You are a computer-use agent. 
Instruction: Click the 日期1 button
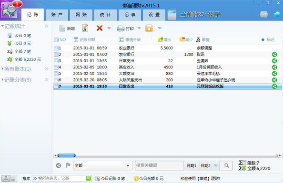tap(192, 165)
